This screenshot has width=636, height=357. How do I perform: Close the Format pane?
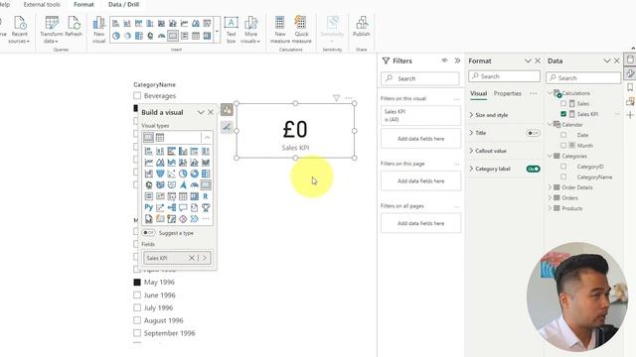(538, 60)
